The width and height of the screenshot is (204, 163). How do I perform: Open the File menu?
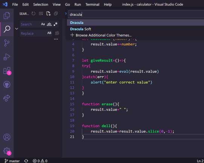click(15, 5)
